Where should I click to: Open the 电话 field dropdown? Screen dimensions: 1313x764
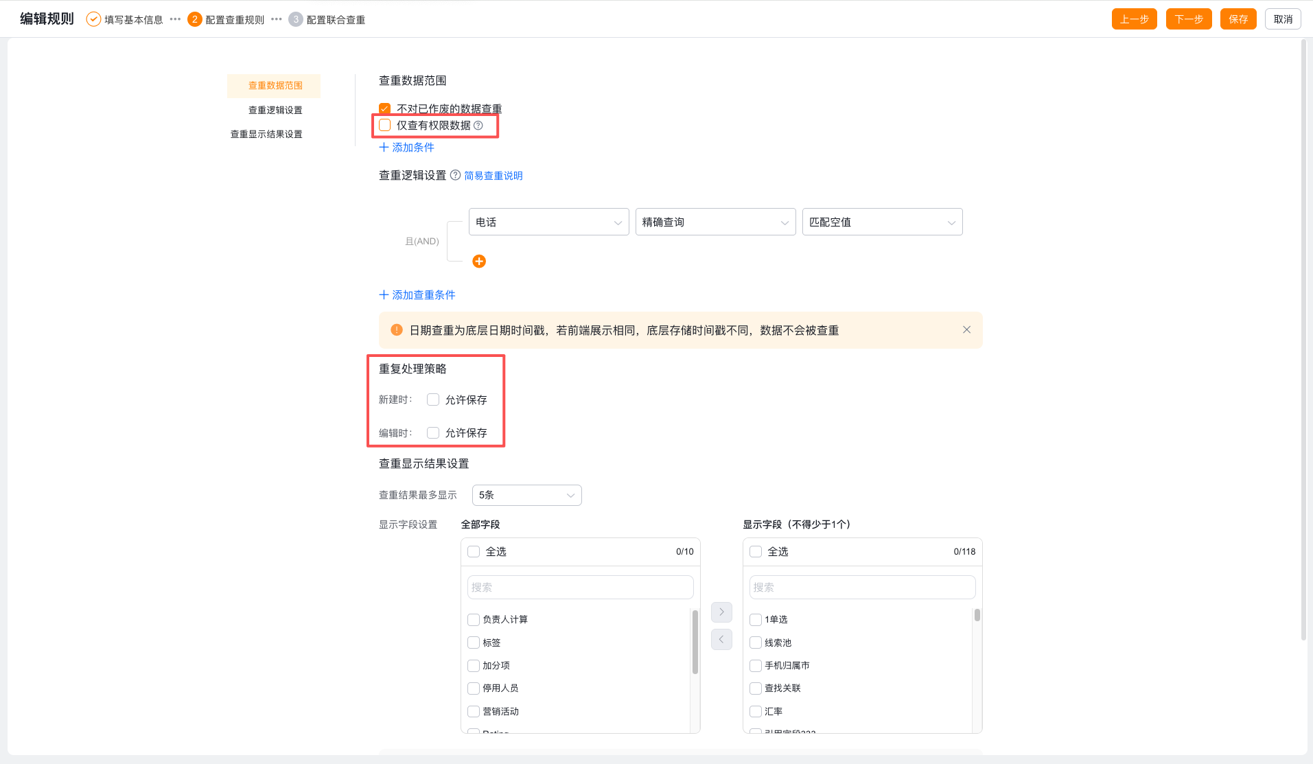549,222
